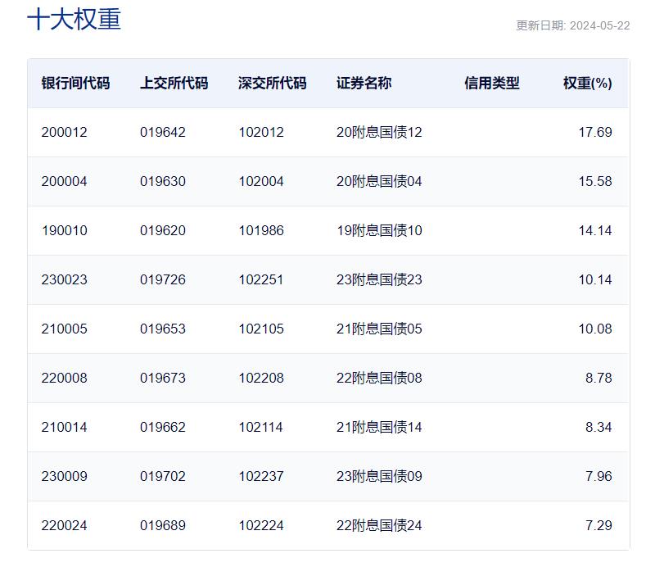Select the 信用类型 column header
The image size is (655, 567).
point(492,83)
